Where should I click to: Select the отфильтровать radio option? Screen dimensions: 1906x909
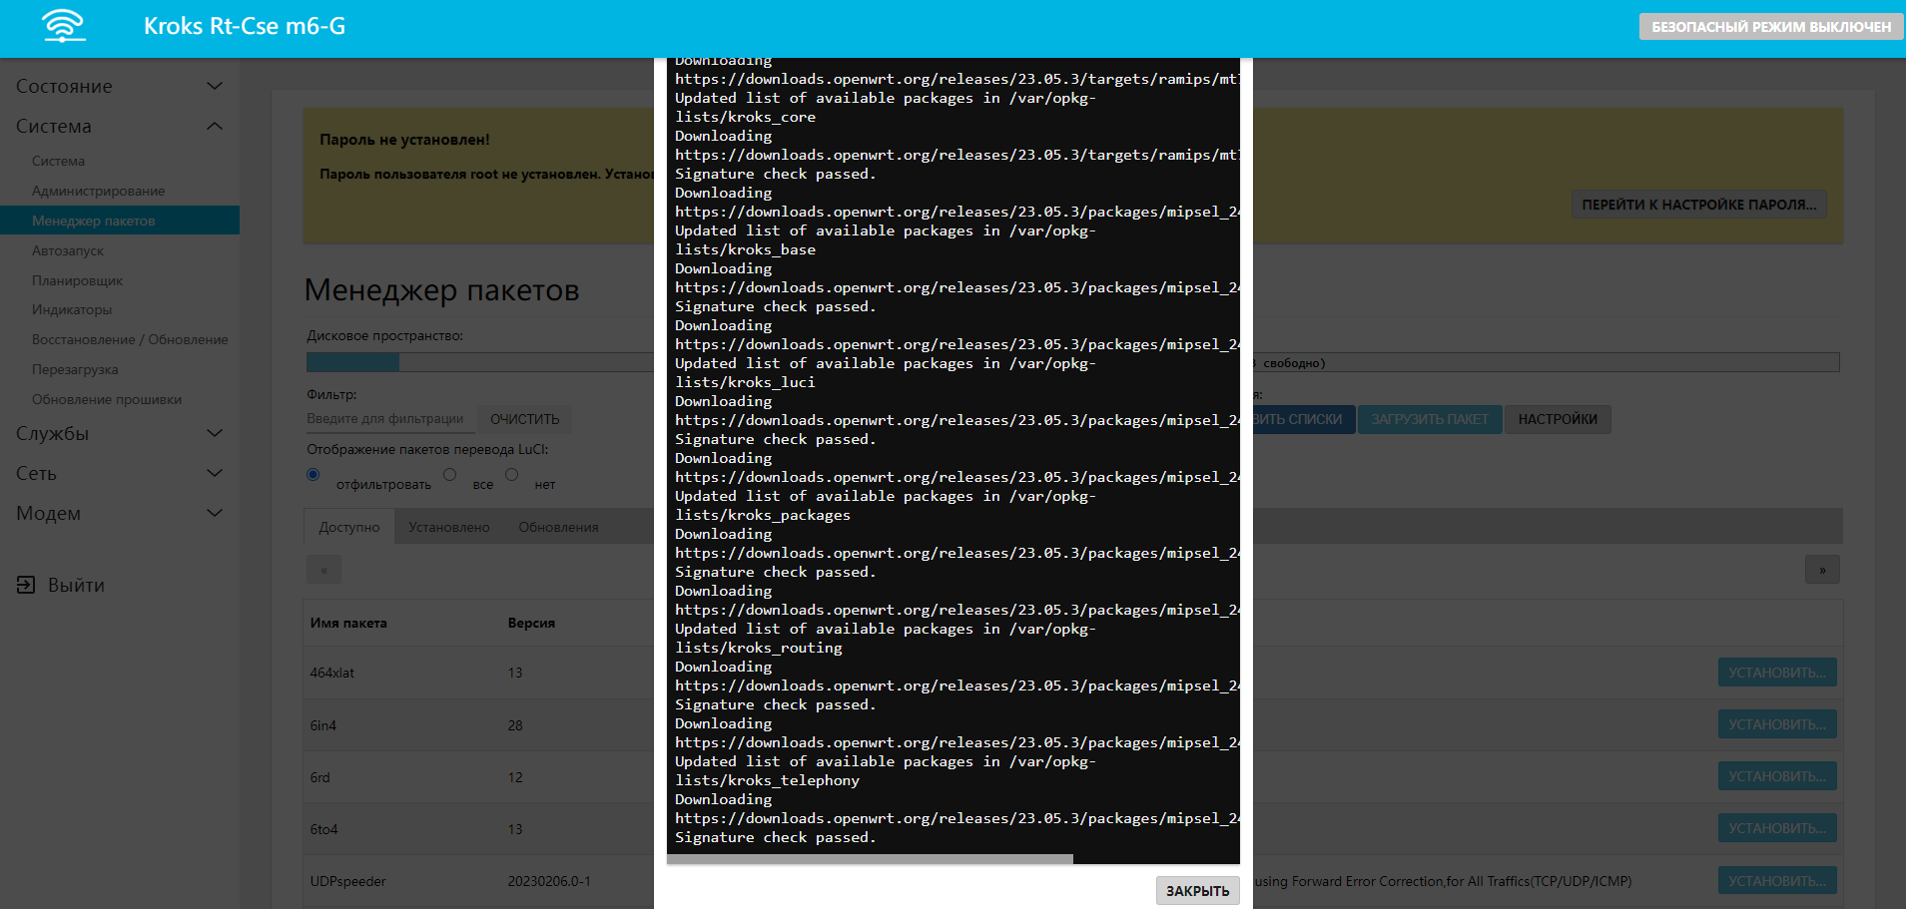[314, 475]
